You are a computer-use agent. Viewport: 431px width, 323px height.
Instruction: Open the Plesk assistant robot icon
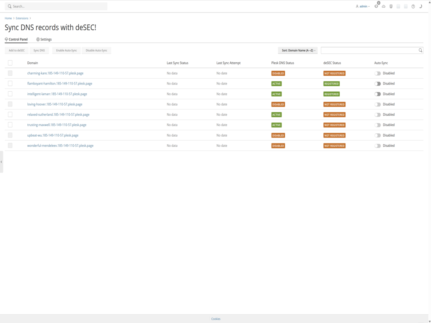[x=391, y=6]
